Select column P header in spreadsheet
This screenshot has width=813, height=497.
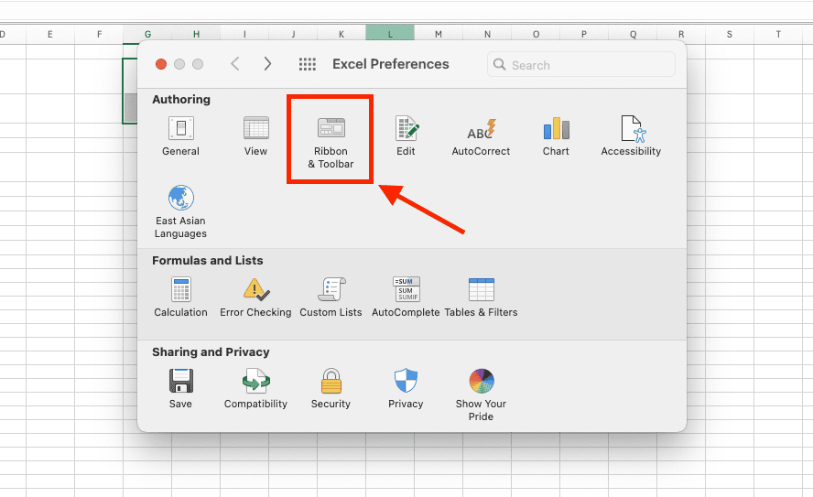click(x=584, y=34)
